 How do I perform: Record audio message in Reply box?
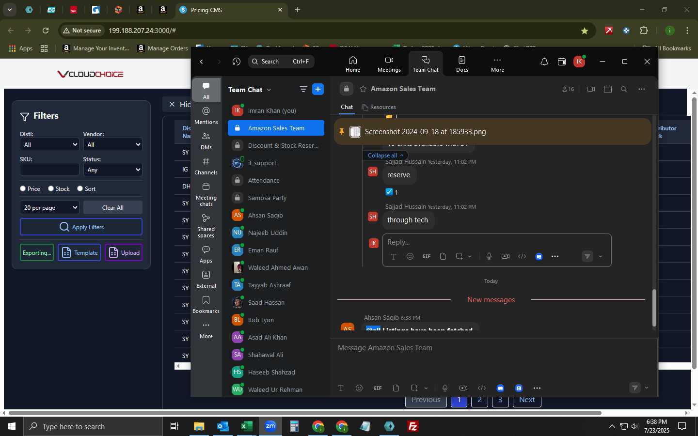coord(489,256)
